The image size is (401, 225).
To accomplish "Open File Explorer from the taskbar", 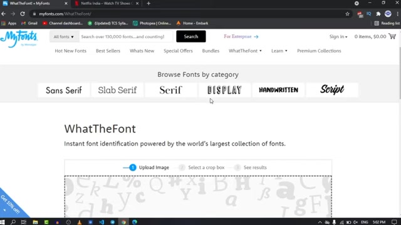I will pyautogui.click(x=35, y=222).
